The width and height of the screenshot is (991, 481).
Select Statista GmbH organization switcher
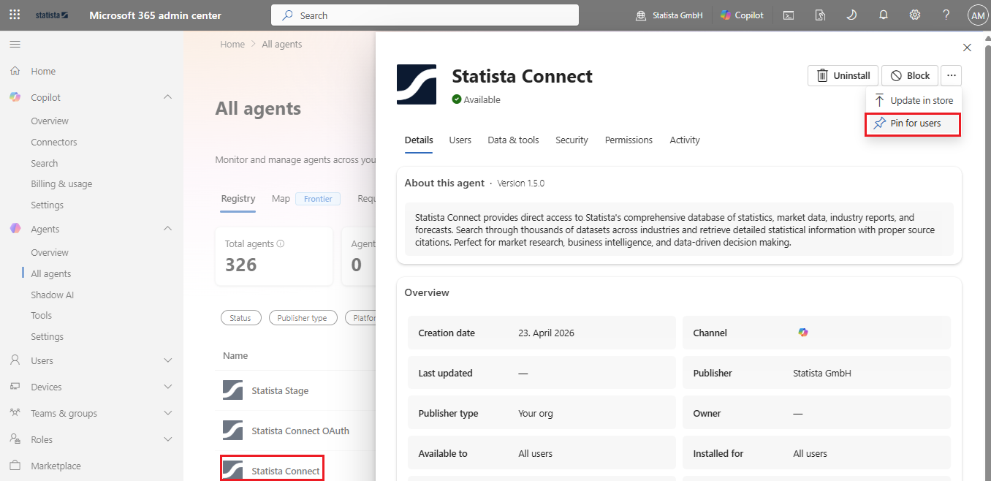pos(669,15)
